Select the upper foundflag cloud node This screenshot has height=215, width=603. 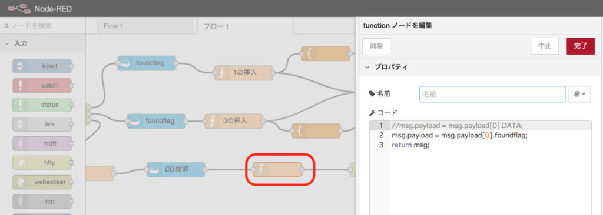click(147, 63)
